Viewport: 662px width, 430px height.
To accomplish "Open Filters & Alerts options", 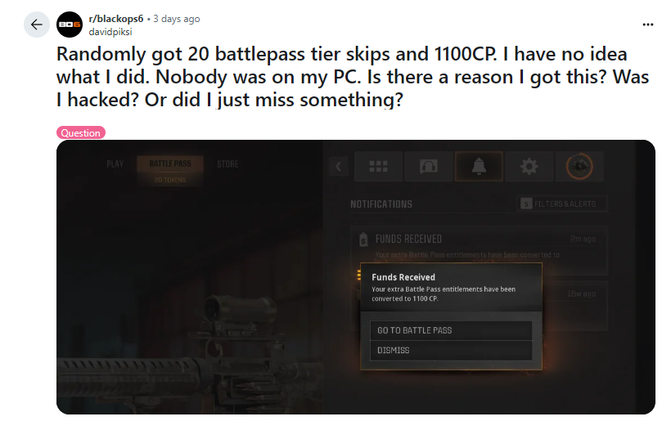I will tap(562, 204).
